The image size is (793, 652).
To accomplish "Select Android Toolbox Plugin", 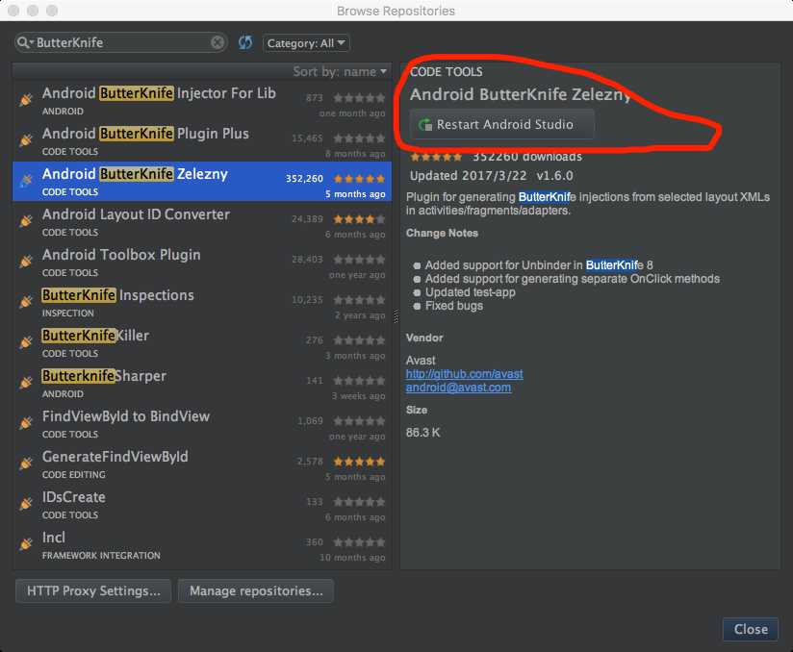I will click(x=202, y=263).
